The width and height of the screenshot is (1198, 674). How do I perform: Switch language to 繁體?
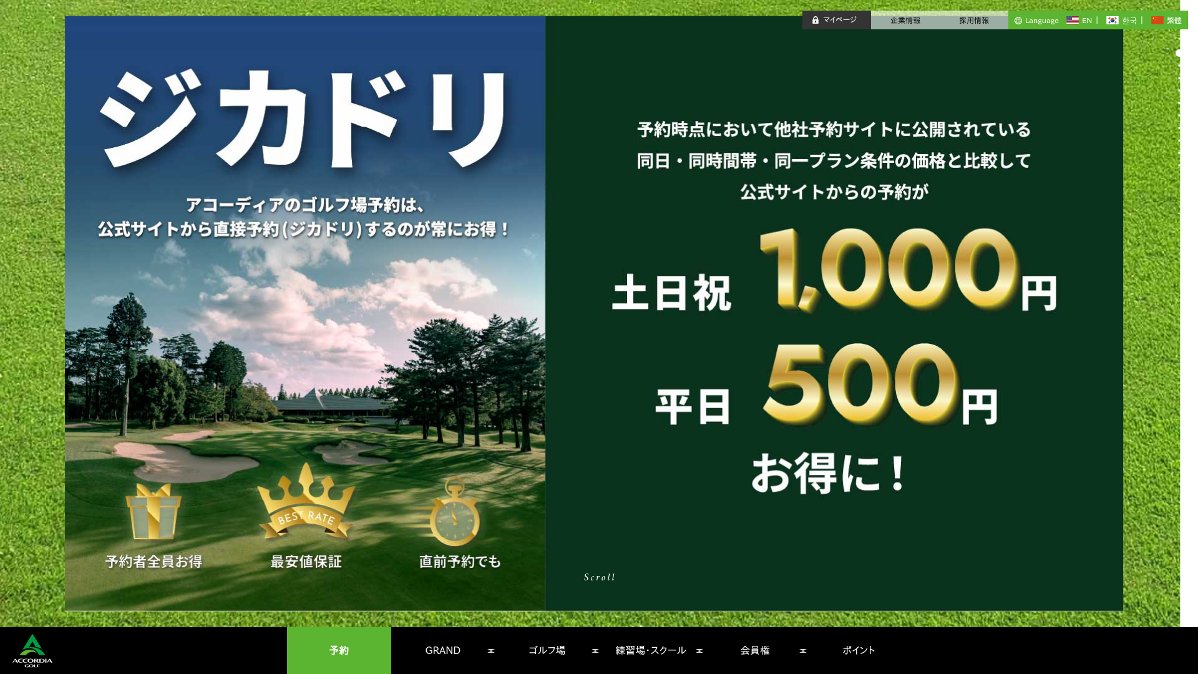point(1174,21)
